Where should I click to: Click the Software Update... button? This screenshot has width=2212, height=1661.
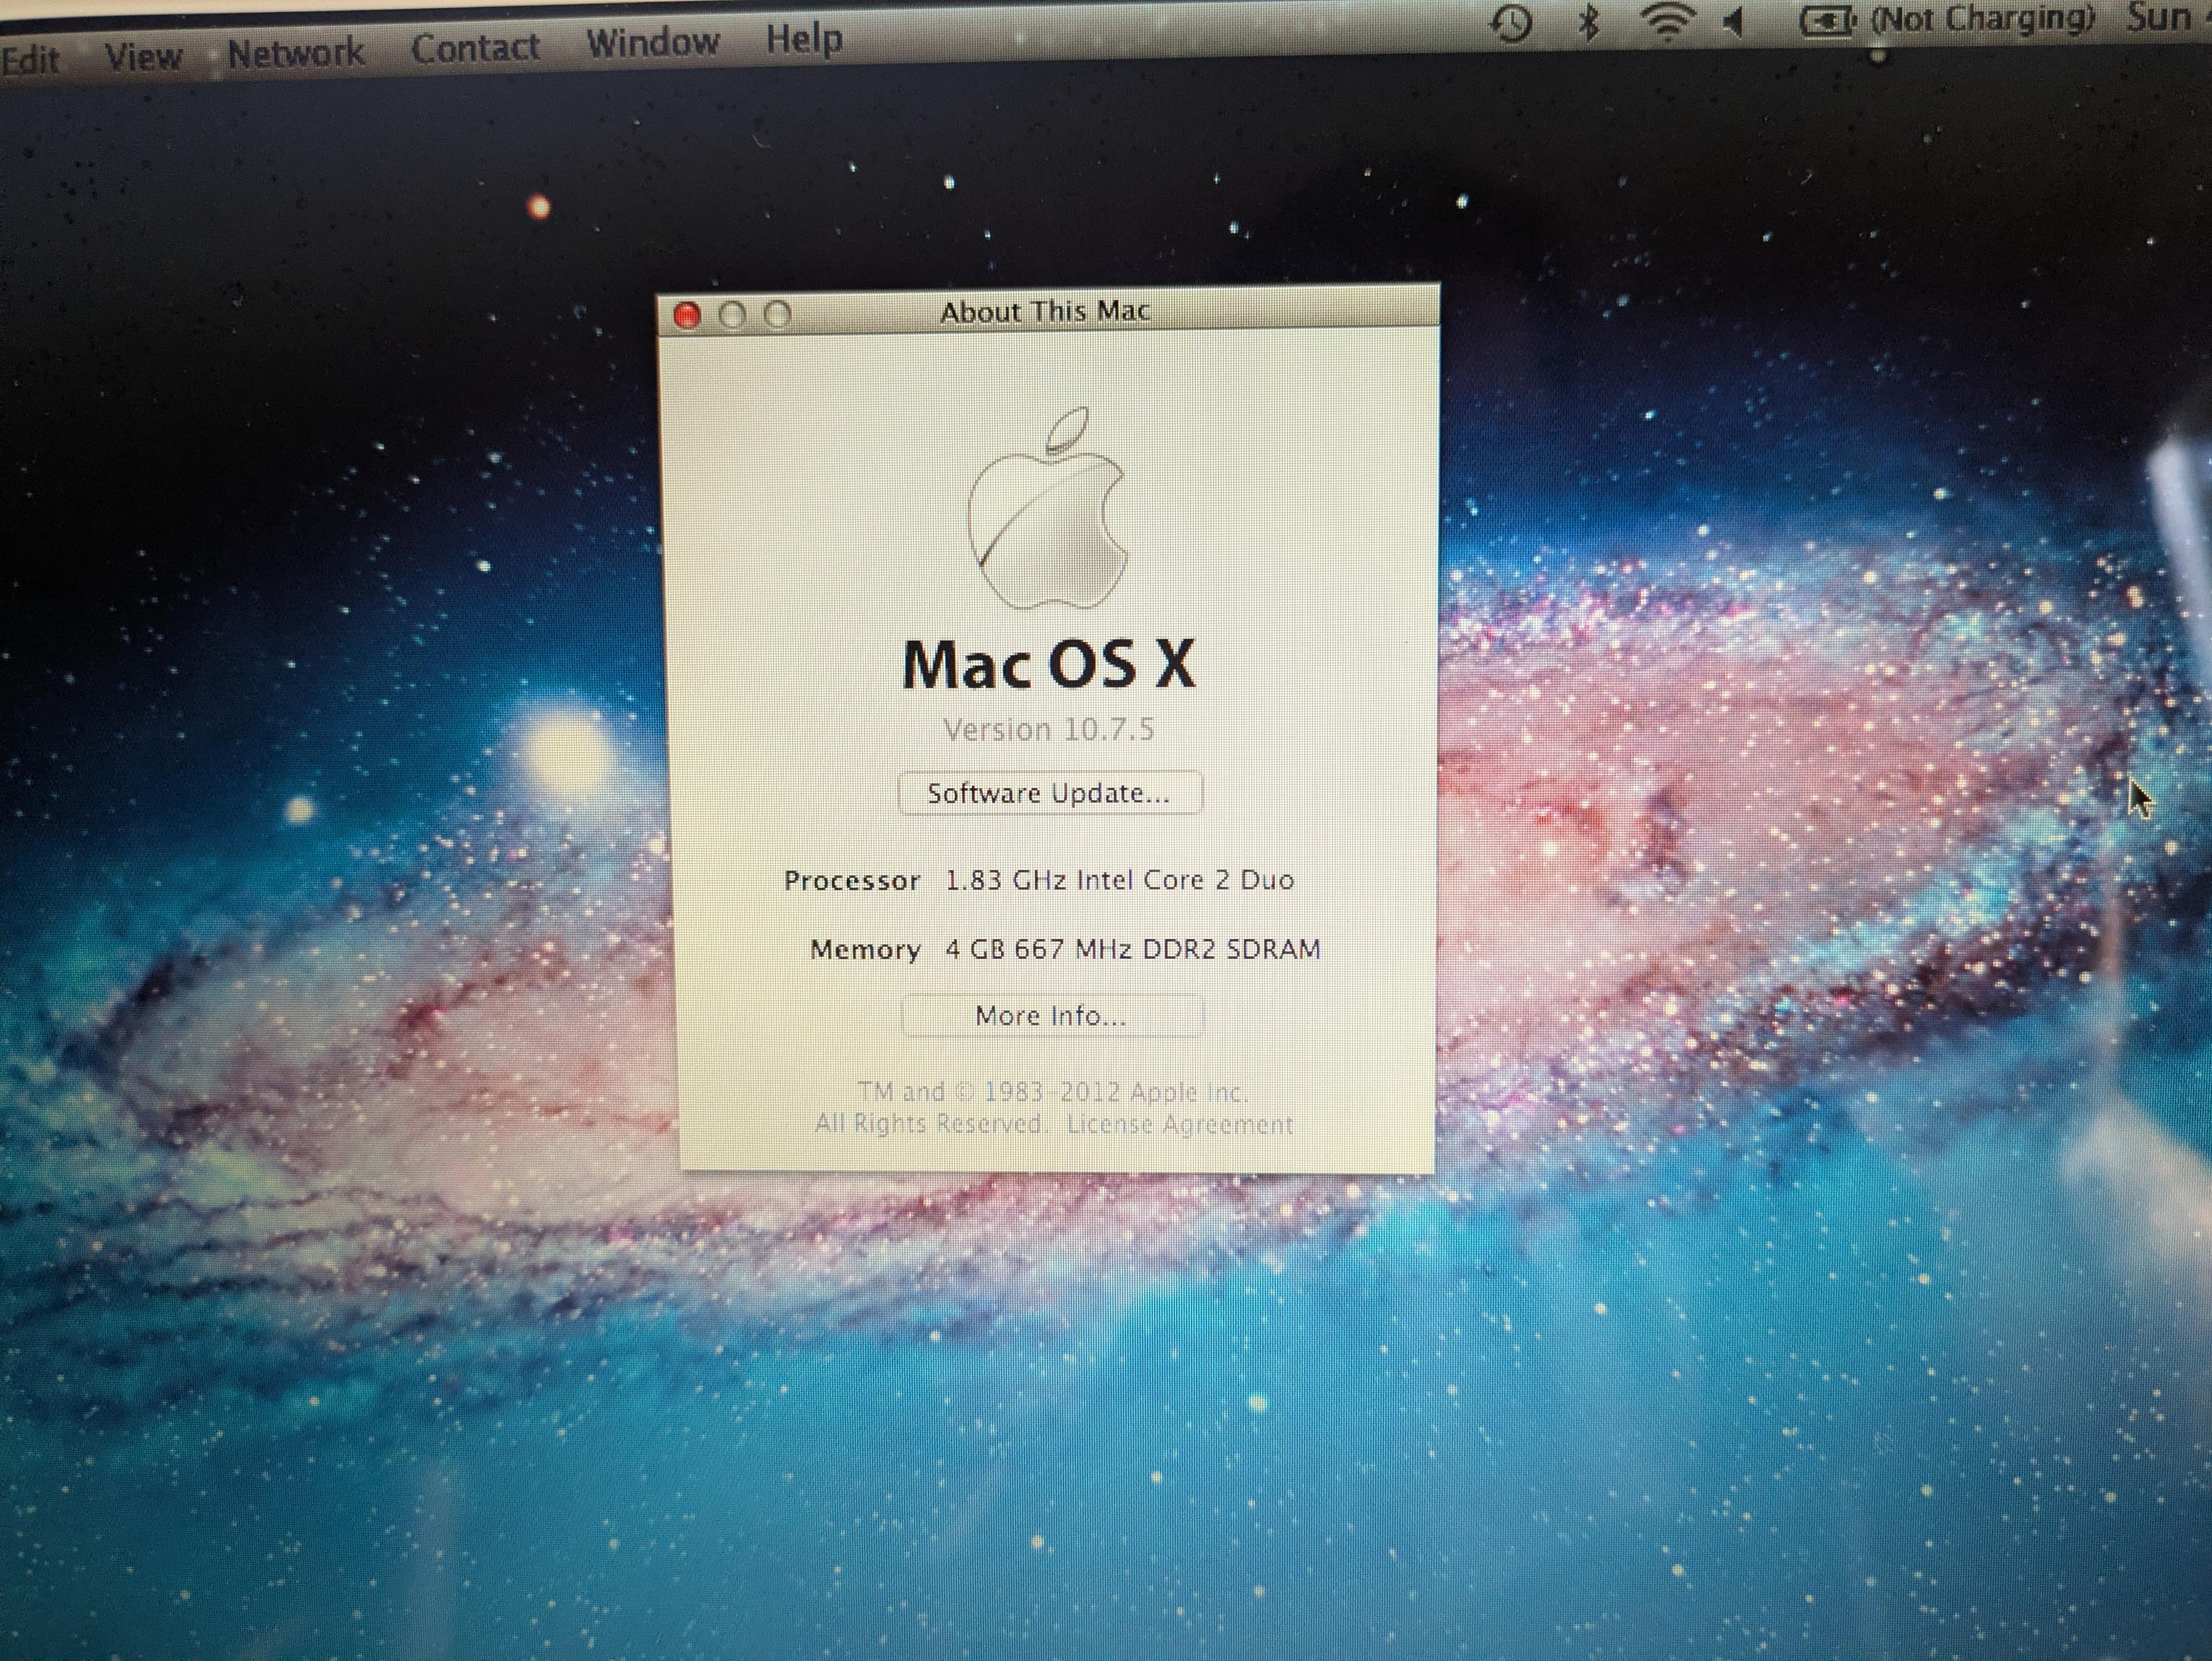1050,793
